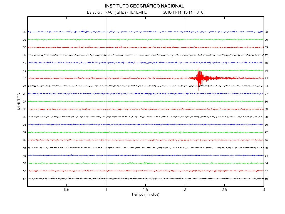Click the INSTITUTO GEOGRÁFICO NACIONAL title
This screenshot has width=285, height=214.
pos(144,6)
